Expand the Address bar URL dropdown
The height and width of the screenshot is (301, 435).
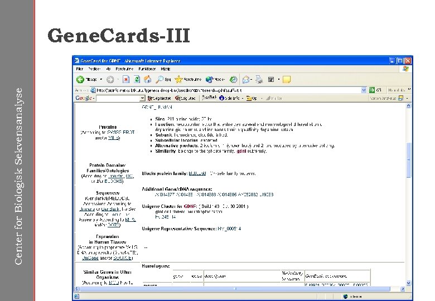click(x=364, y=90)
